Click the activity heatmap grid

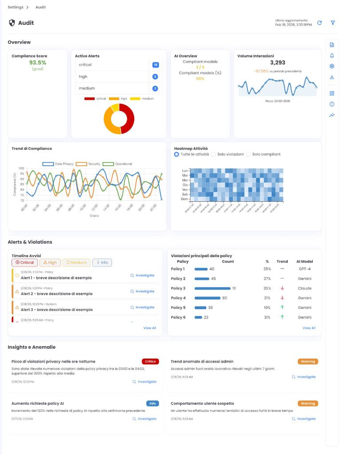tap(236, 185)
